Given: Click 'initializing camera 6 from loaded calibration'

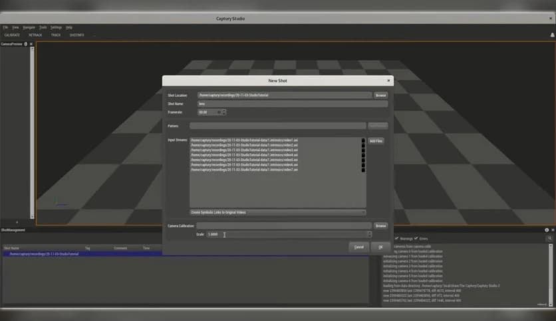Looking at the screenshot, I should (413, 281).
